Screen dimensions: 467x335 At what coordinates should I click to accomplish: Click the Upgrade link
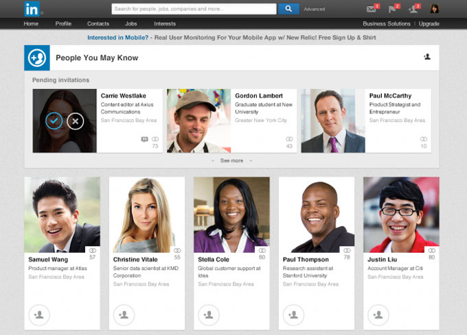(429, 23)
